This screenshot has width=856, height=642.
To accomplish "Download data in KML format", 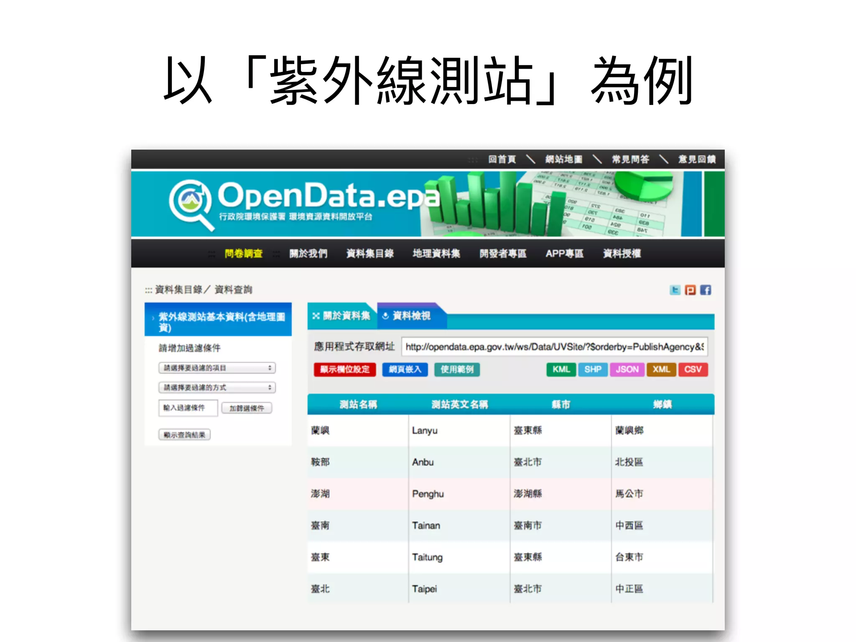I will tap(561, 369).
